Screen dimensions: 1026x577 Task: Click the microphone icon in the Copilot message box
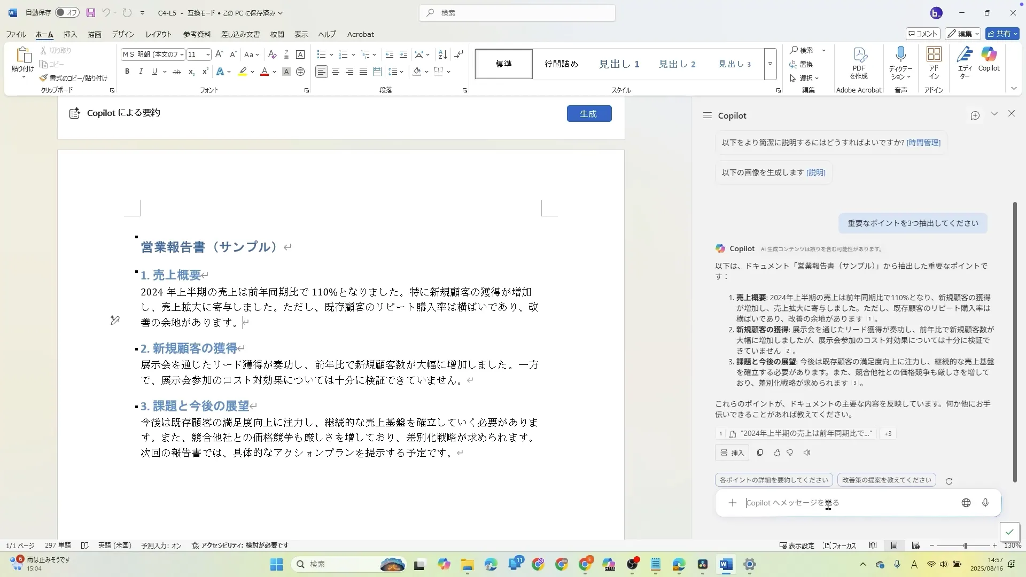point(985,503)
